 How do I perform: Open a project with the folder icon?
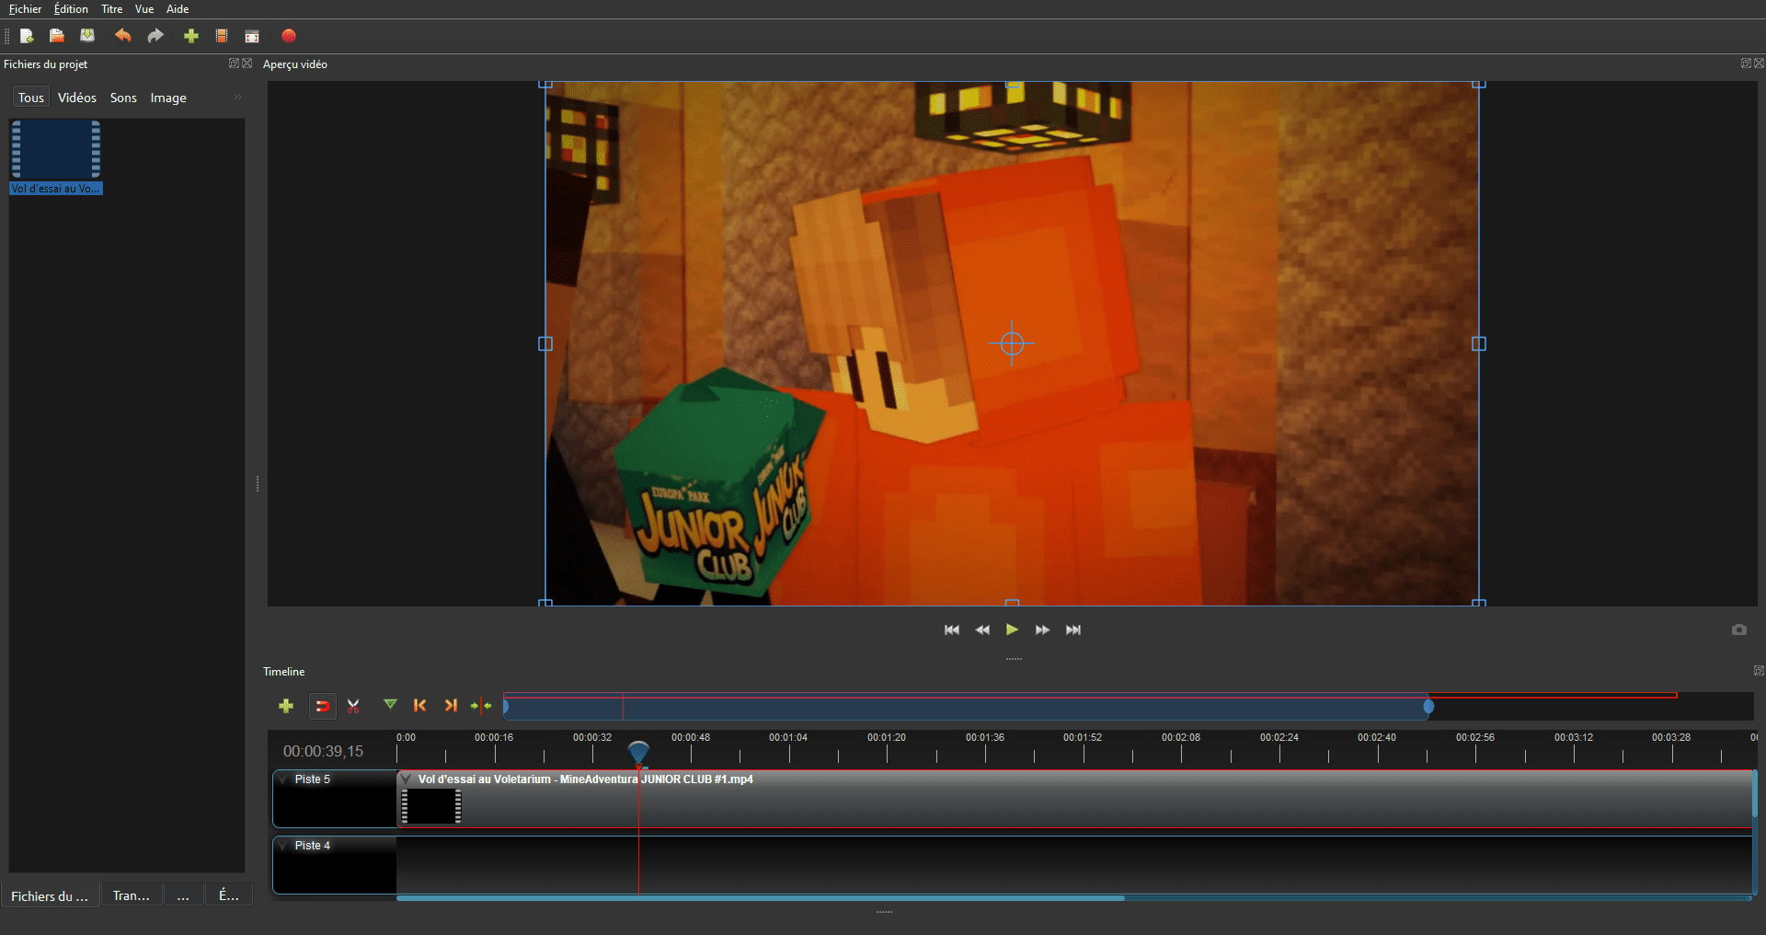tap(57, 36)
